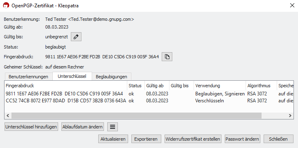Image resolution: width=298 pixels, height=148 pixels.
Task: Click the scroll right arrow of subkey table
Action: (290, 116)
